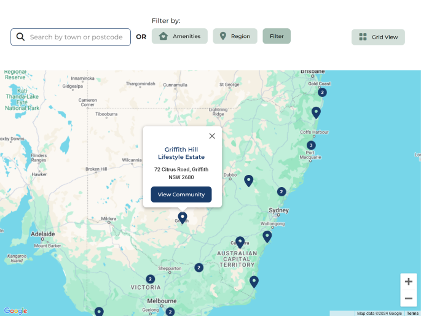The height and width of the screenshot is (316, 421).
Task: Select the Canberra map pin
Action: (x=240, y=242)
